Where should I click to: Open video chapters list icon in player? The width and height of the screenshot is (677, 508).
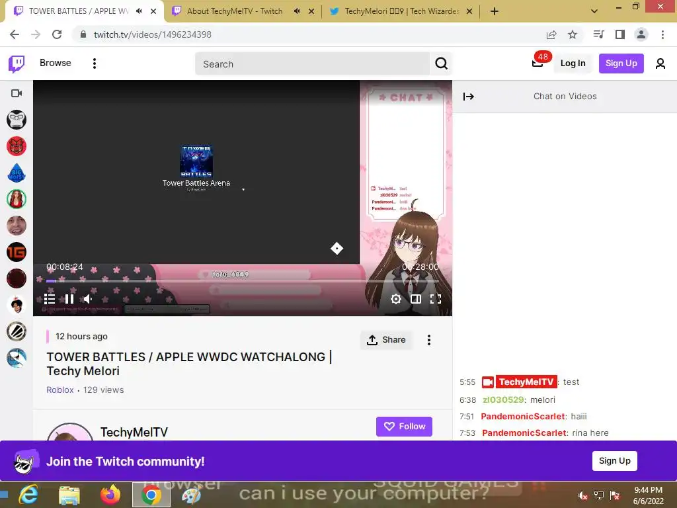(49, 299)
